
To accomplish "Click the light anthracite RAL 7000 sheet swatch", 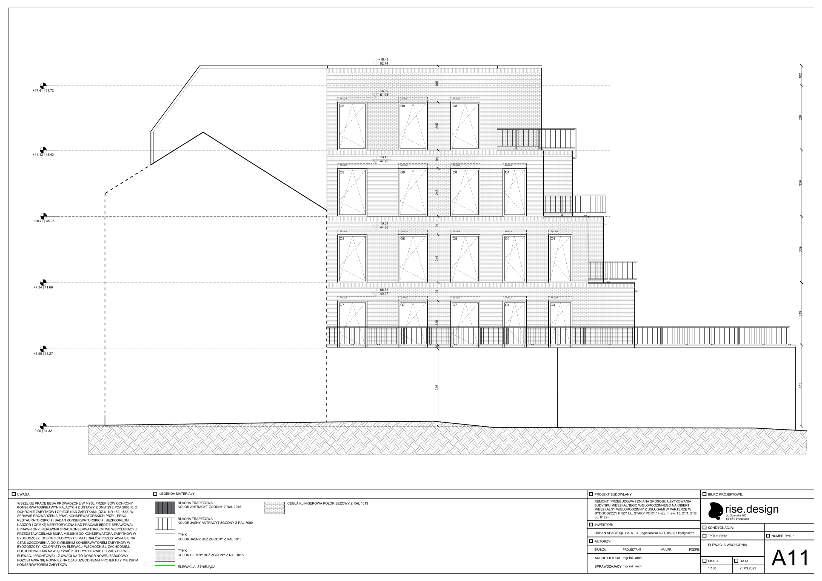I will 165,524.
